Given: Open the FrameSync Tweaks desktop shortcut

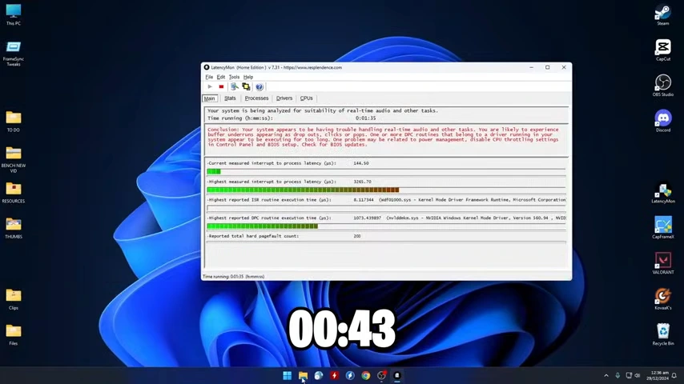Looking at the screenshot, I should click(14, 54).
